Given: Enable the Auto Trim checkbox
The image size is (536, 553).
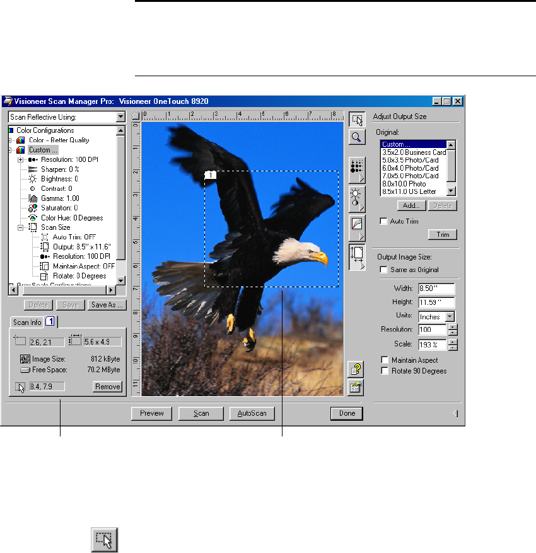Looking at the screenshot, I should point(383,221).
